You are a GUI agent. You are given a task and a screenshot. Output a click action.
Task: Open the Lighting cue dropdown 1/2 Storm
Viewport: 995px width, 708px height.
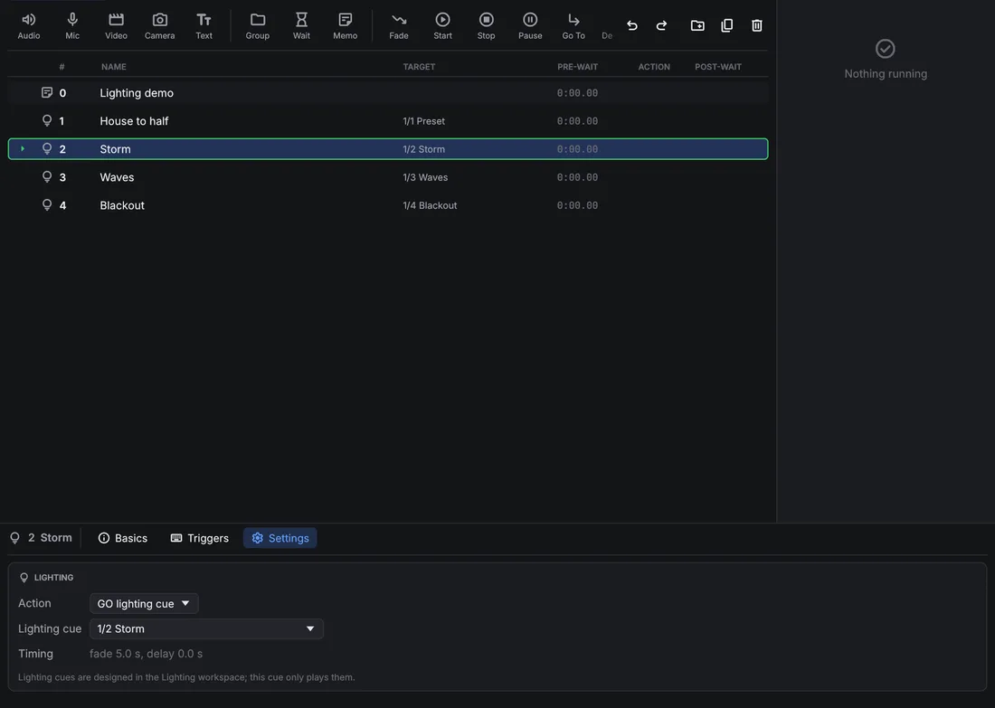[x=206, y=628]
